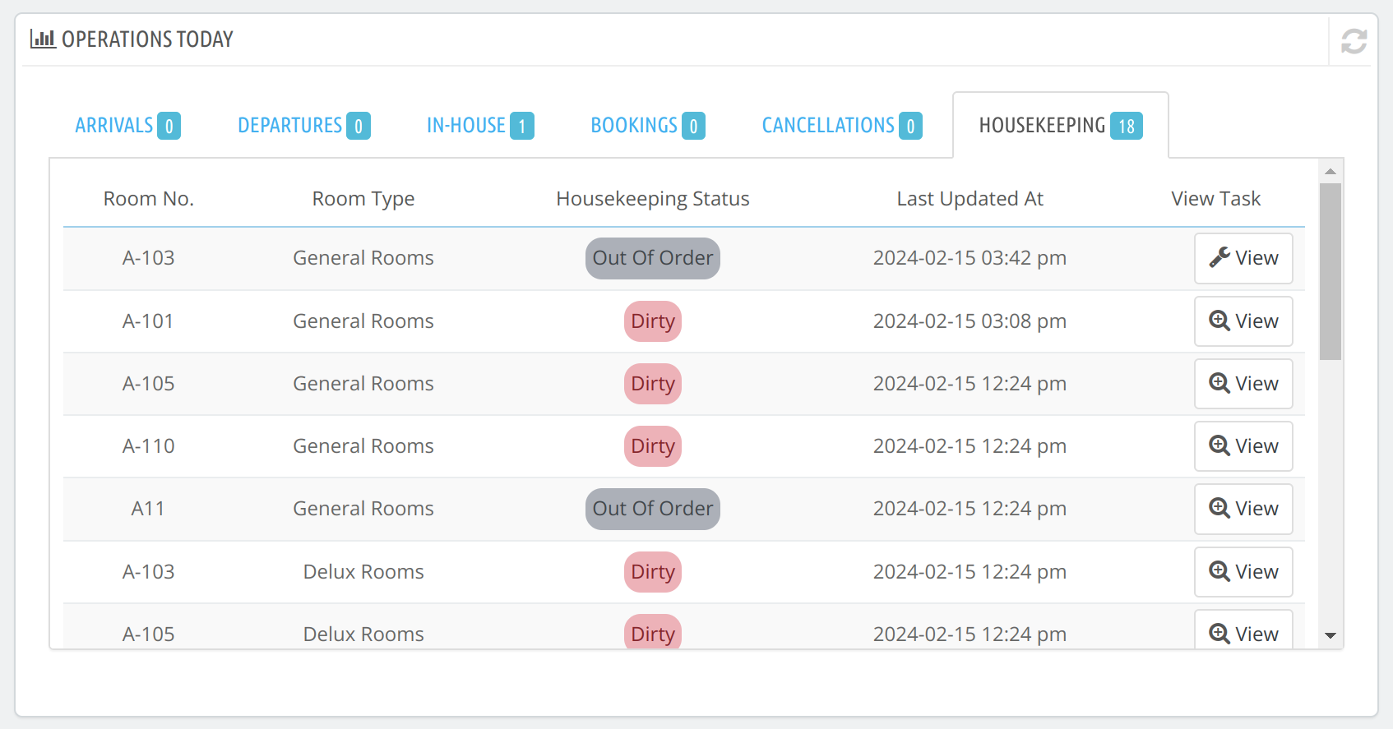Switch to the Departures tab
The image size is (1393, 729).
[x=303, y=126]
